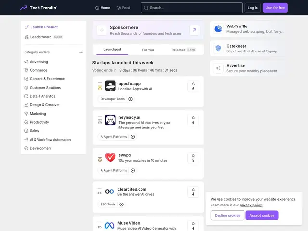Click the Join for free button
The height and width of the screenshot is (231, 308).
click(275, 8)
